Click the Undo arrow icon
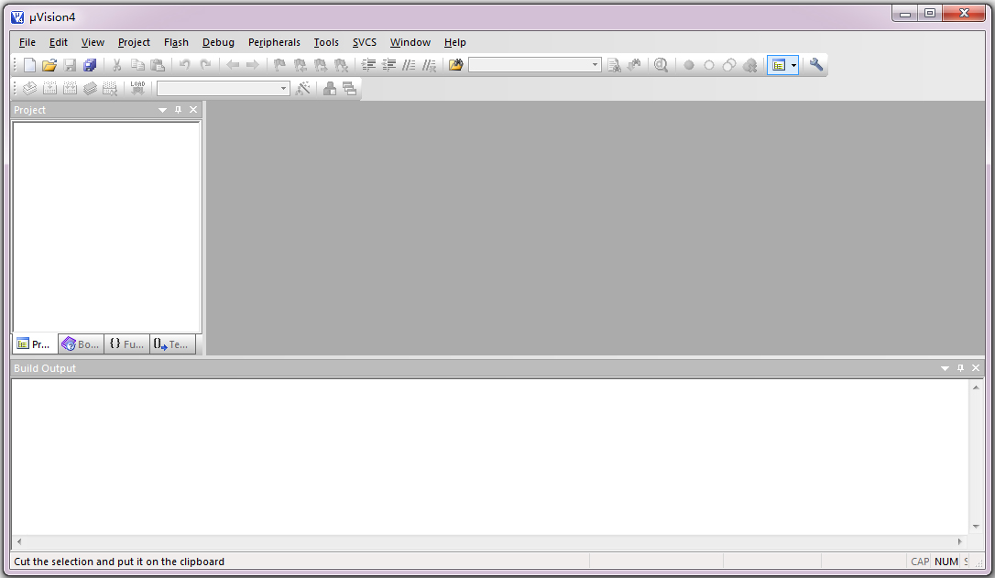The height and width of the screenshot is (578, 995). point(185,65)
